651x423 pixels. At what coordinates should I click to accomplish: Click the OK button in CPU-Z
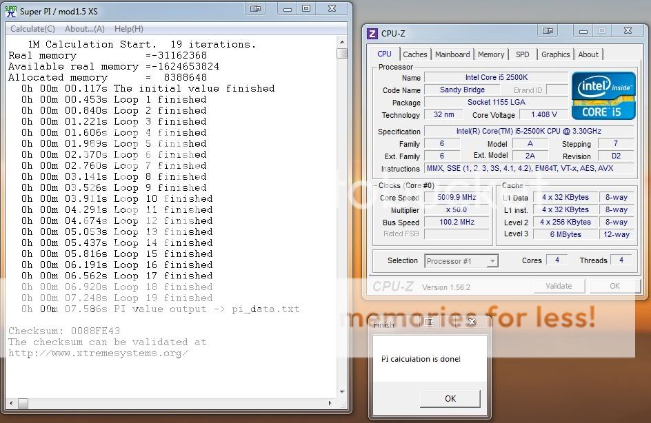(614, 286)
